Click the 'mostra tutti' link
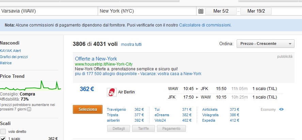 (131, 45)
